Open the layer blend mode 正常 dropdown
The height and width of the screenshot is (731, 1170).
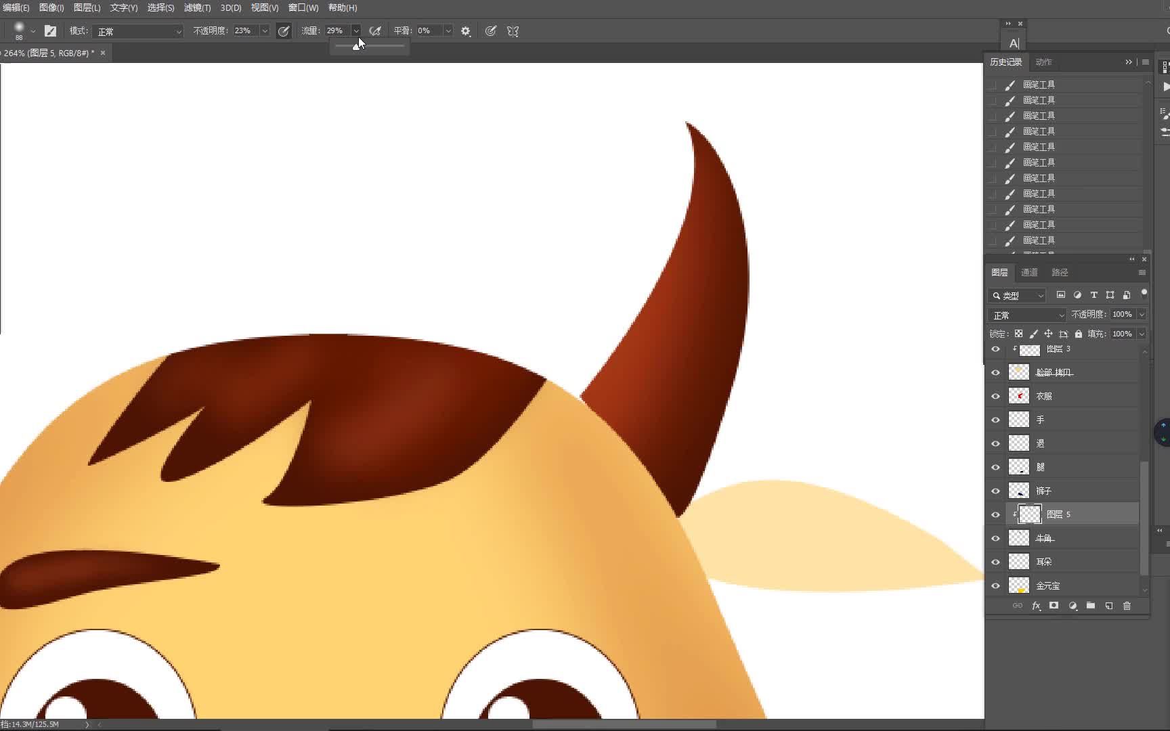tap(1027, 315)
